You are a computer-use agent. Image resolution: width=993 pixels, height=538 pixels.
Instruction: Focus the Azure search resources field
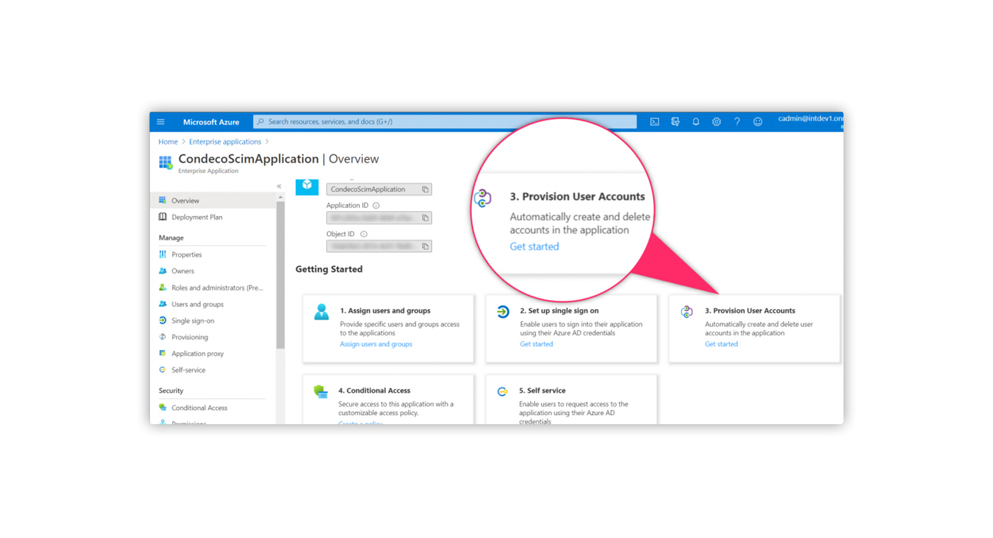tap(445, 122)
